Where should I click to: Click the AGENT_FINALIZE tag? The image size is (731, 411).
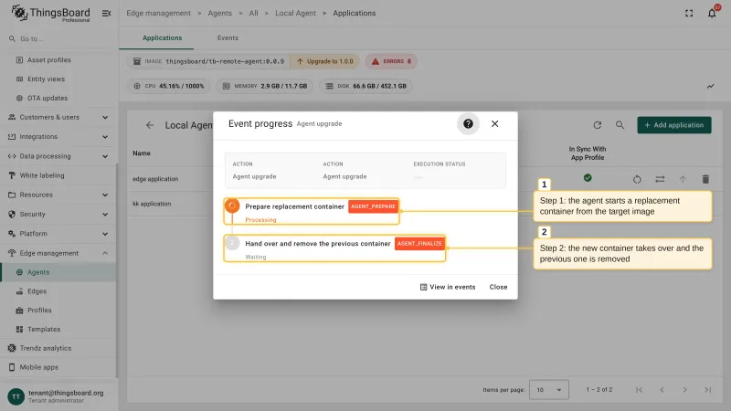419,244
